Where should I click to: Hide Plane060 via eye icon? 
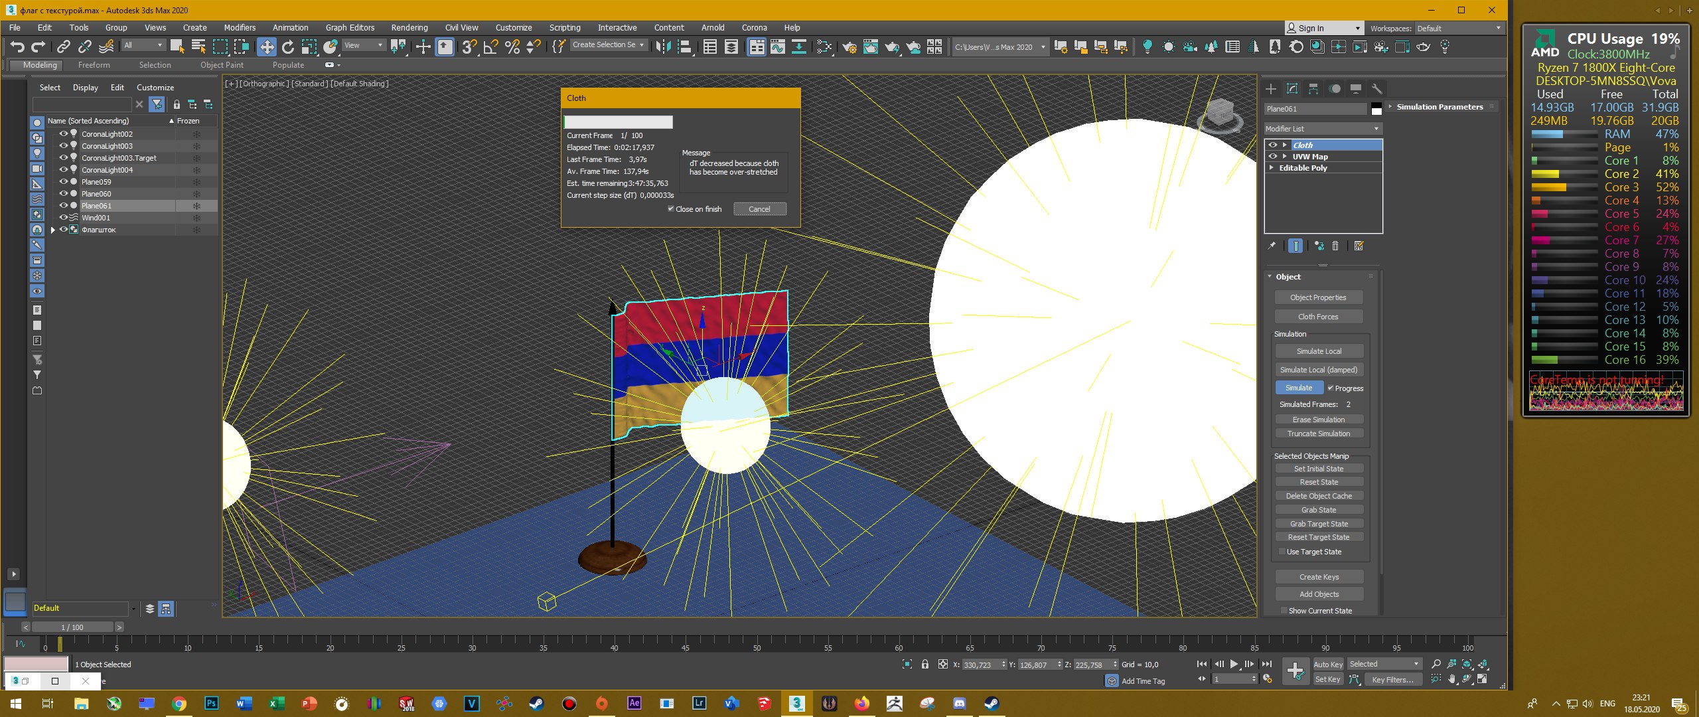click(64, 193)
